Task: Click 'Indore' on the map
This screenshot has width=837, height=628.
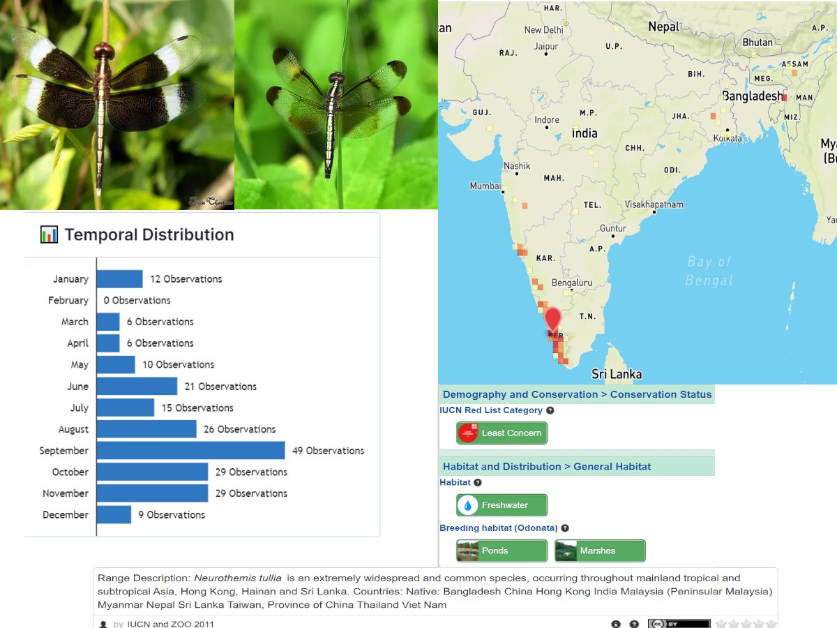Action: click(547, 120)
